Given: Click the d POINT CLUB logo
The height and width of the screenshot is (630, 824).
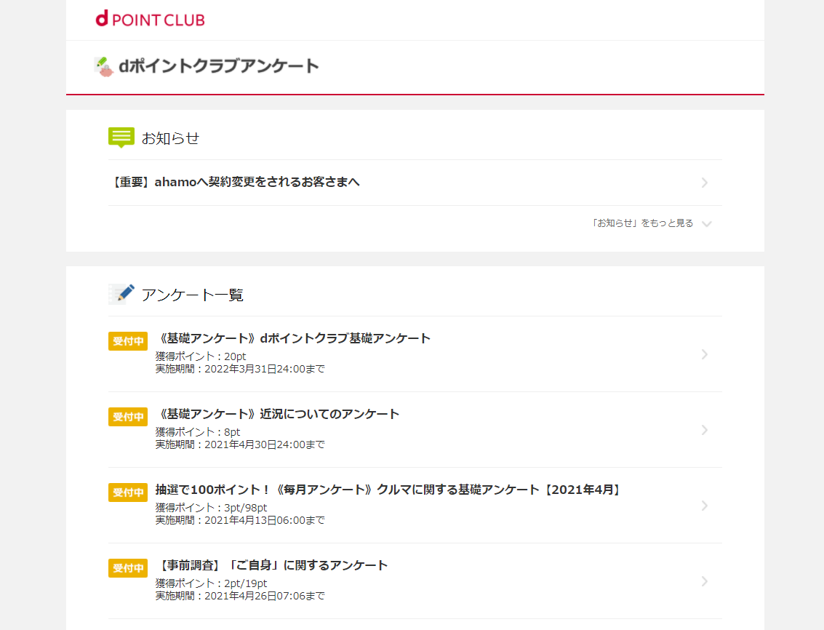Looking at the screenshot, I should tap(151, 19).
